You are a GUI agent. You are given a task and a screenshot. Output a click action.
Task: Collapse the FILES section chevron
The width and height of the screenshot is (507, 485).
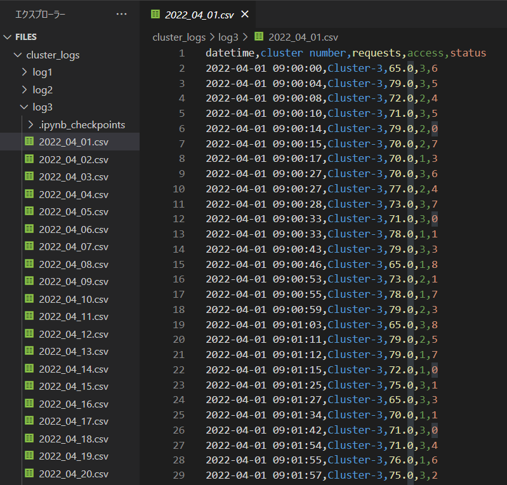click(8, 37)
